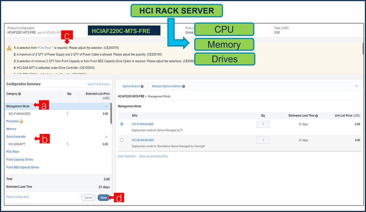Click the Qty field for HCI-FI-MANAGED
Viewport: 366px width, 212px height.
click(263, 124)
